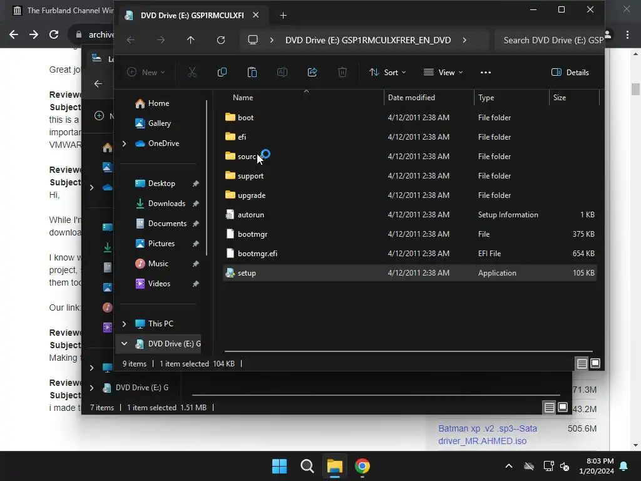Switch to large thumbnails view in status bar

tap(595, 364)
